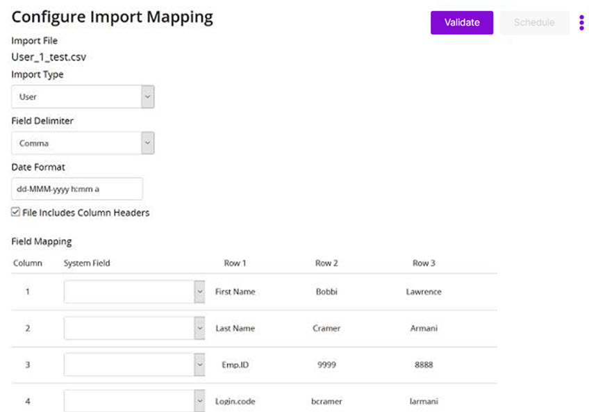Click the Date Format input field
The height and width of the screenshot is (412, 589).
click(77, 189)
